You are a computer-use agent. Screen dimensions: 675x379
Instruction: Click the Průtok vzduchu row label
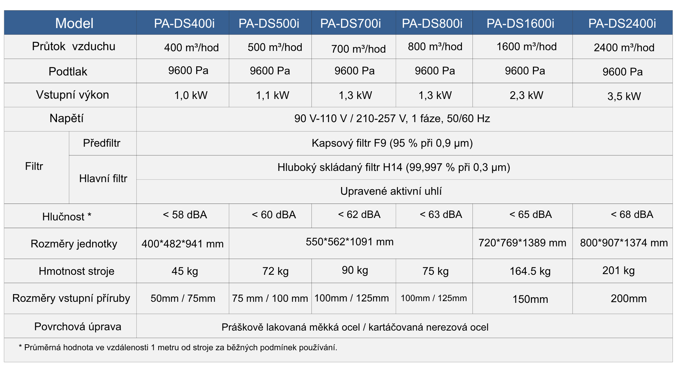click(73, 46)
